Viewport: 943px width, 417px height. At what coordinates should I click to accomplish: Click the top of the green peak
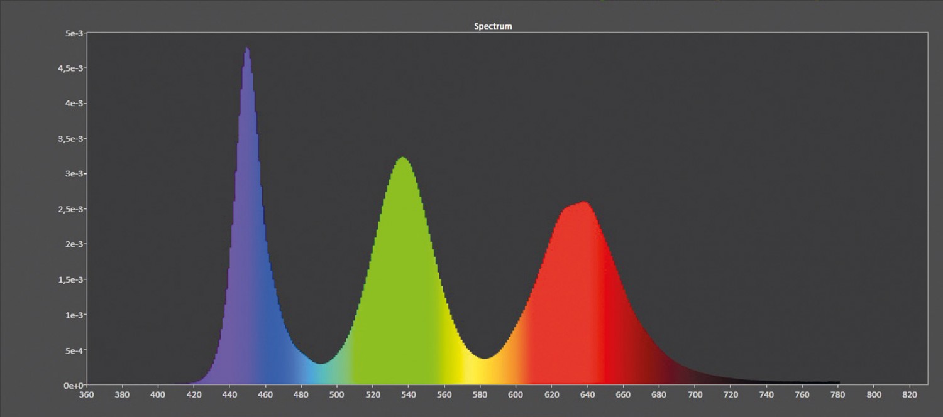402,158
